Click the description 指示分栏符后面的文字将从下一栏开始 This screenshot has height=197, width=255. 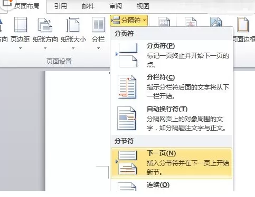188,92
